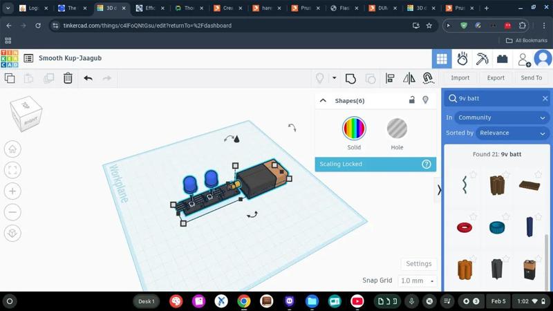Switch to orthographic view cube icon

click(12, 233)
